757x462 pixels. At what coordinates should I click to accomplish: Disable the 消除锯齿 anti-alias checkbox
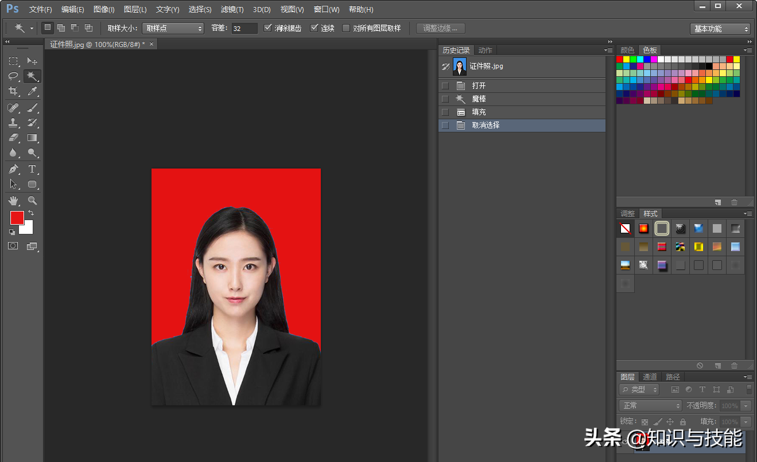(268, 28)
